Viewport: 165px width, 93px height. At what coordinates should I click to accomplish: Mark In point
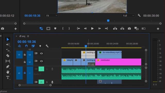(63, 28)
